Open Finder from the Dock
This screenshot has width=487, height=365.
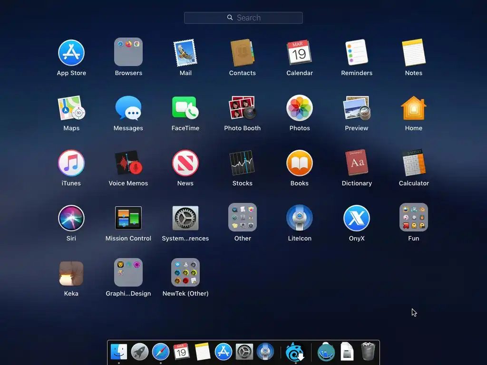coord(118,352)
